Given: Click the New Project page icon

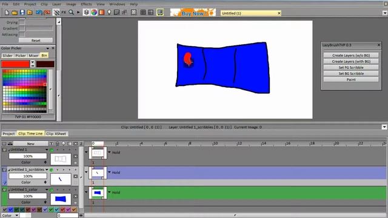Looking at the screenshot, I should click(x=7, y=13).
